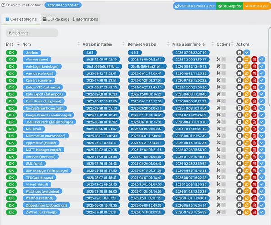The width and height of the screenshot is (271, 225).
Task: Sort using Options column arrows
Action: (232, 44)
